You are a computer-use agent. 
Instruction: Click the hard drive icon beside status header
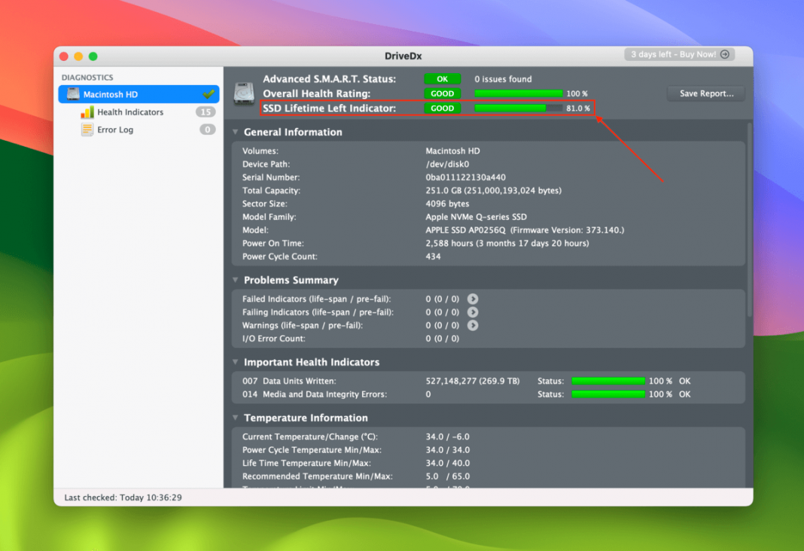click(244, 93)
